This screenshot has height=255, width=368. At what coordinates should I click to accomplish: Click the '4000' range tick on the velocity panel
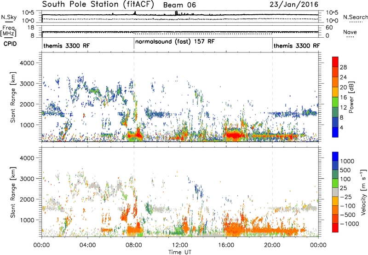27,158
